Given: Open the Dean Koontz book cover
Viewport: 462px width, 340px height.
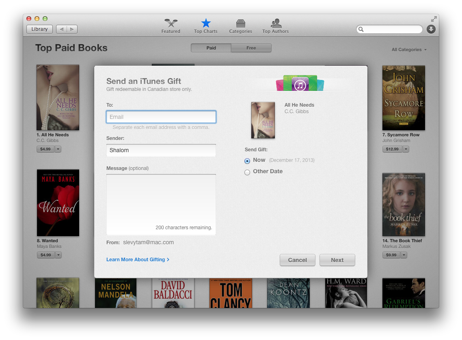Looking at the screenshot, I should (x=289, y=293).
